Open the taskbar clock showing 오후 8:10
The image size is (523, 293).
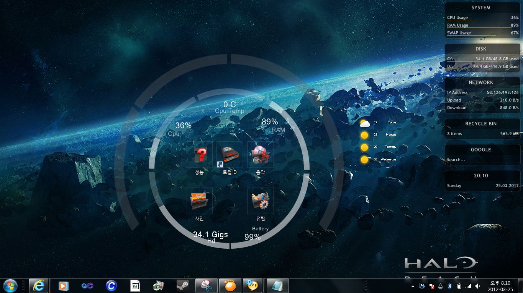(500, 286)
